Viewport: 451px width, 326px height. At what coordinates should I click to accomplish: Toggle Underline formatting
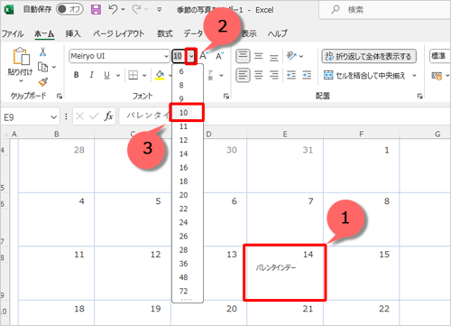[106, 75]
